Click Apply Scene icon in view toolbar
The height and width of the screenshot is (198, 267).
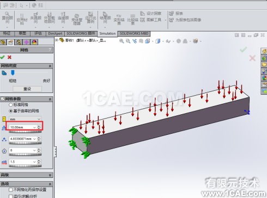click(x=185, y=41)
